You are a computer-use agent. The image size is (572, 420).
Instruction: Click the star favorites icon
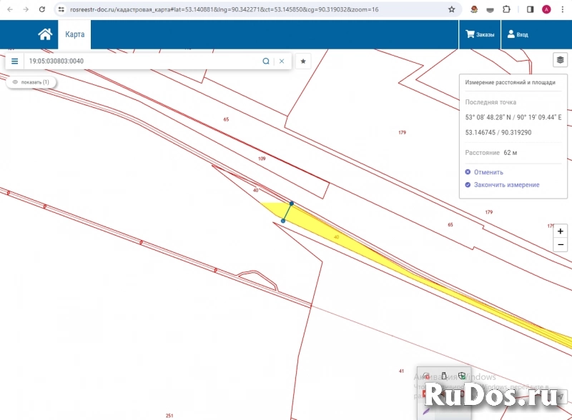(303, 61)
